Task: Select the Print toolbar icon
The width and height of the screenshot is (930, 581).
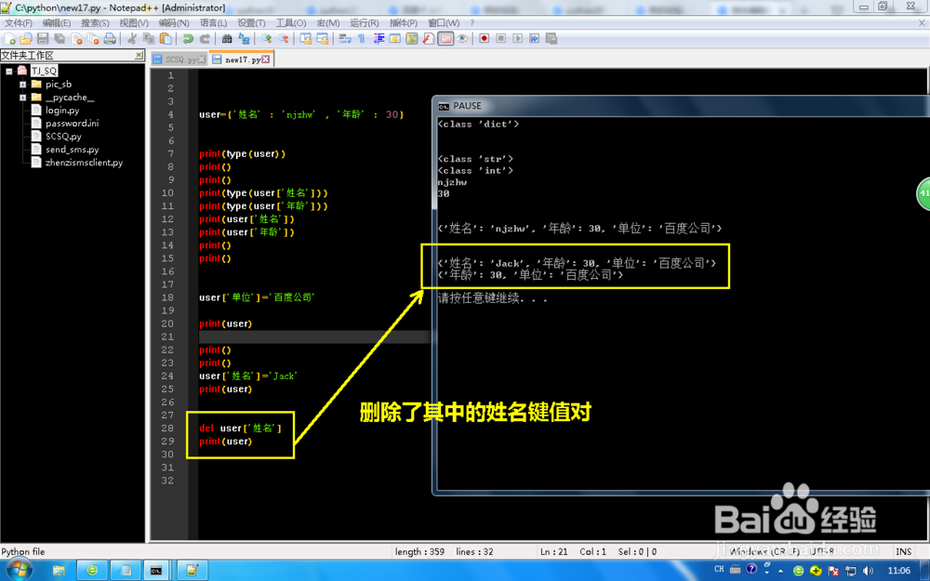Action: (x=111, y=38)
